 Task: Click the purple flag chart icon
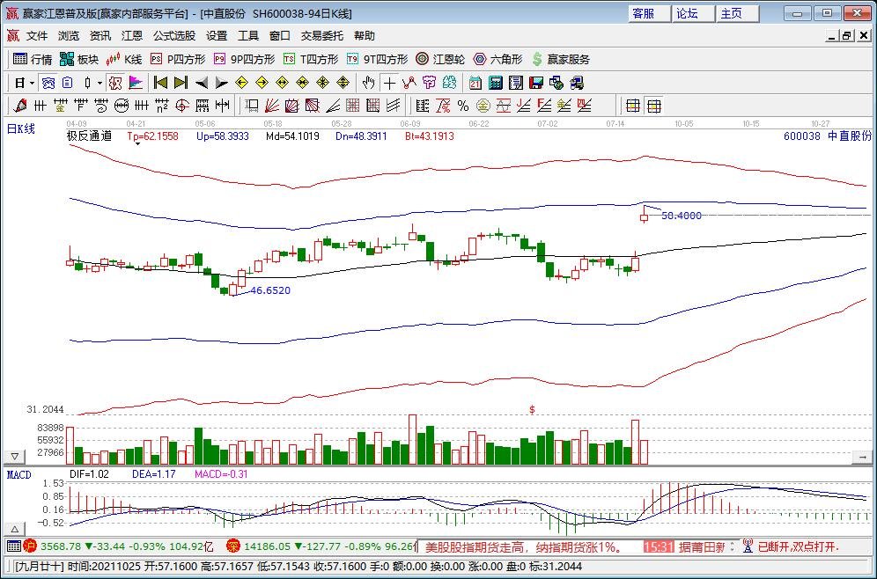136,84
